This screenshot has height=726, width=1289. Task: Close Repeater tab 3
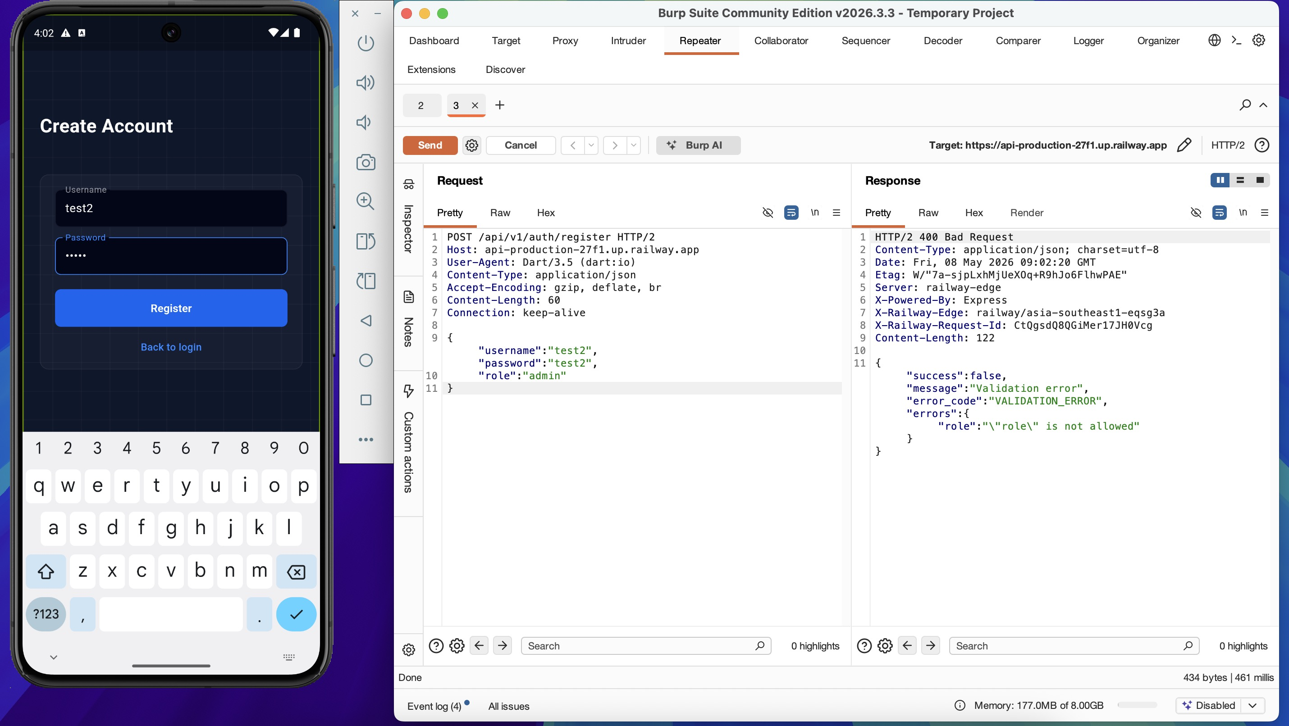(x=475, y=105)
